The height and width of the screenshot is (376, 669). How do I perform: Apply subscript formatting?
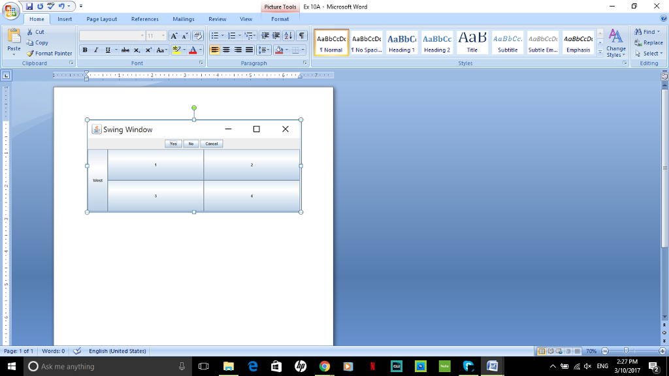tap(137, 50)
